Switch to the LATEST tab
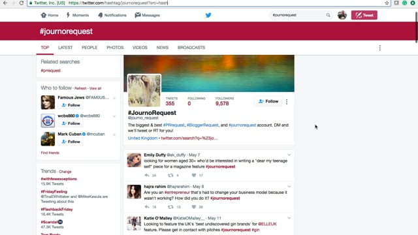 click(x=65, y=48)
